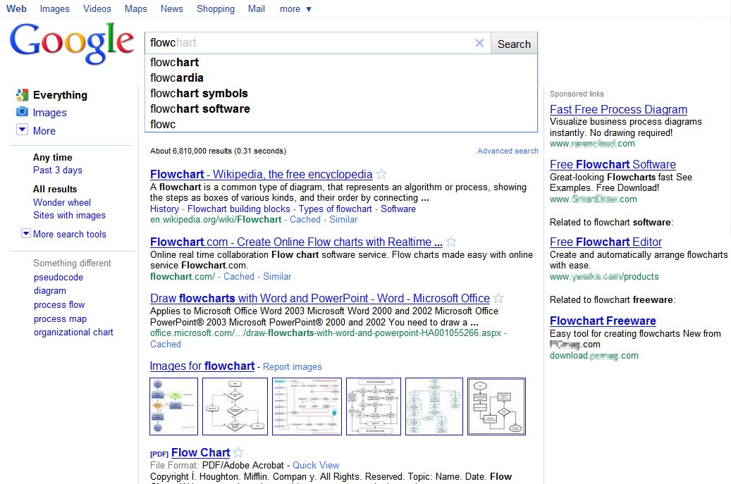This screenshot has width=731, height=484.
Task: Select Wonder wheel view
Action: 61,202
